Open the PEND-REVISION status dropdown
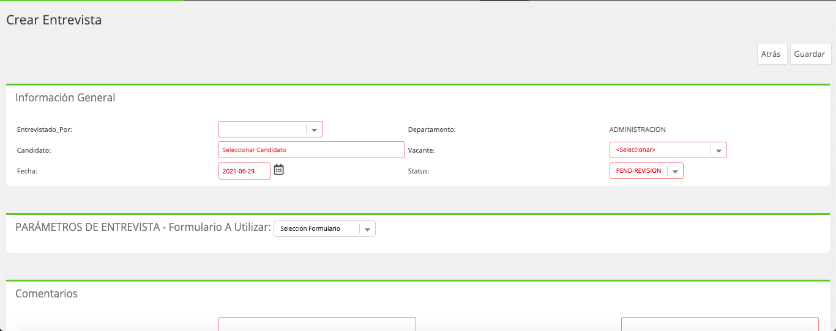The width and height of the screenshot is (836, 331). point(646,171)
